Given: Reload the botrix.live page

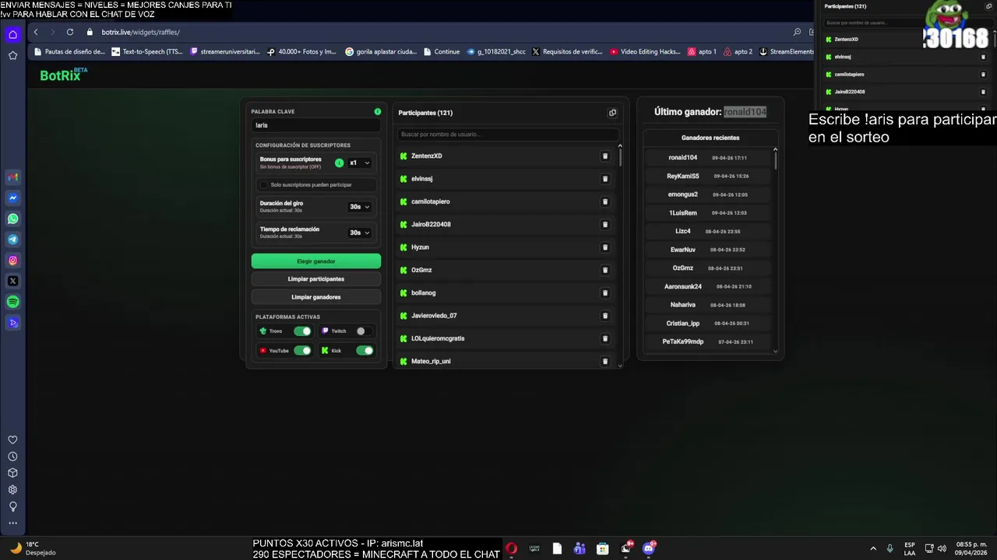Looking at the screenshot, I should [70, 32].
